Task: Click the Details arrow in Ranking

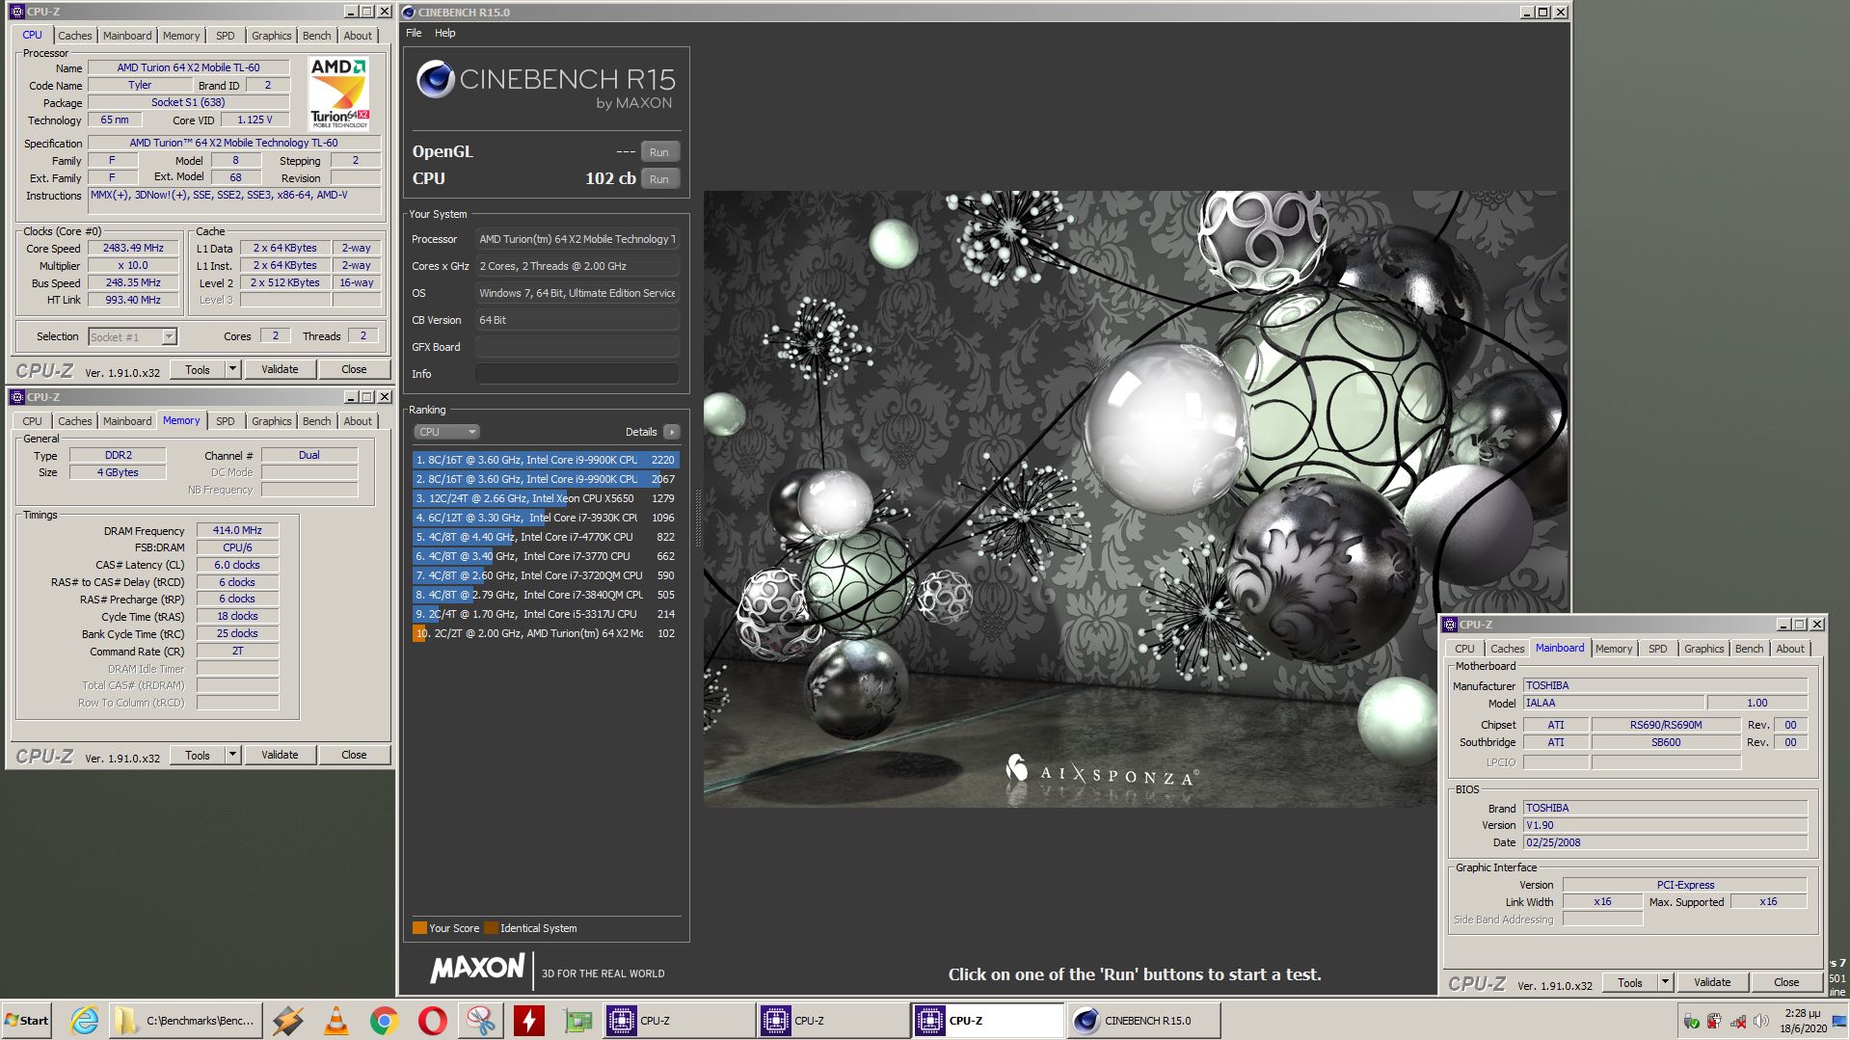Action: click(x=672, y=432)
